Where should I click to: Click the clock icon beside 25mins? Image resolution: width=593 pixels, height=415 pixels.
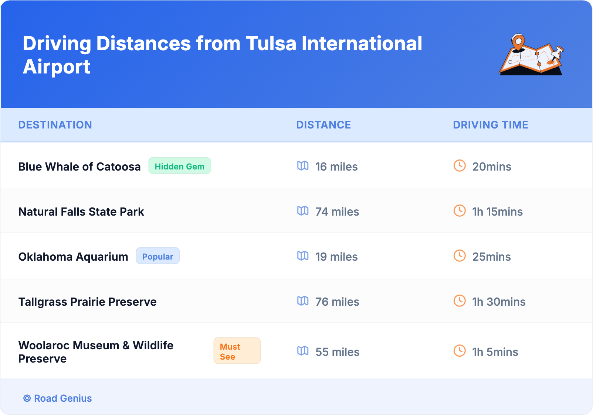[x=460, y=256]
